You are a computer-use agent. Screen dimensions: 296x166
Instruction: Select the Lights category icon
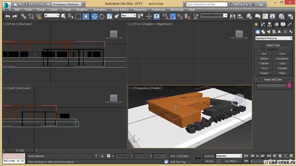pyautogui.click(x=269, y=32)
